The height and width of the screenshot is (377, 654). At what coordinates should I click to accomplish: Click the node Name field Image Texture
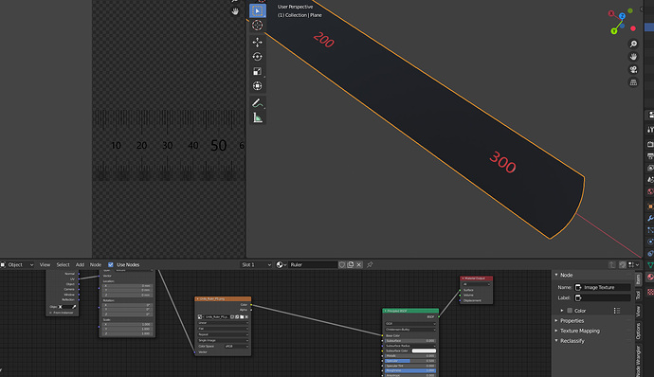[602, 287]
